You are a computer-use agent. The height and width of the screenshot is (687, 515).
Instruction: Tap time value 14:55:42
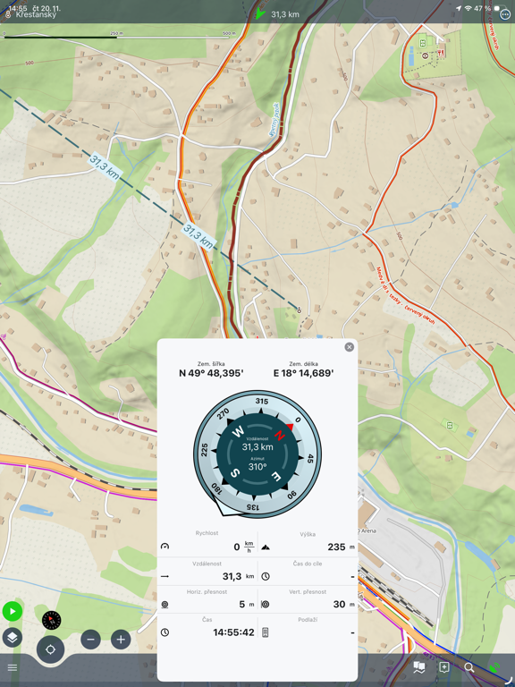[234, 632]
